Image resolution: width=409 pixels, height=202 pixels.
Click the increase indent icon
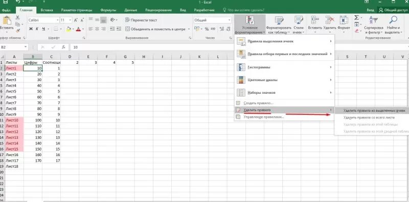119,29
